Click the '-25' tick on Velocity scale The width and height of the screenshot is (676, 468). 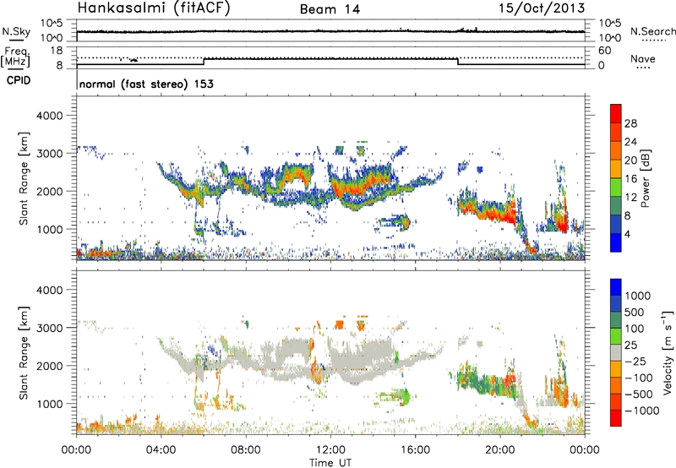(635, 361)
